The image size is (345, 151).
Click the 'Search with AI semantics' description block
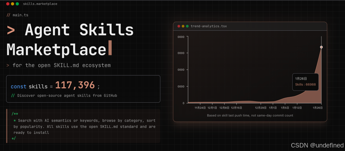tap(83, 126)
